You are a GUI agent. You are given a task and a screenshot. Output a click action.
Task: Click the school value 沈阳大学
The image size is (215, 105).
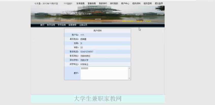click(x=84, y=60)
